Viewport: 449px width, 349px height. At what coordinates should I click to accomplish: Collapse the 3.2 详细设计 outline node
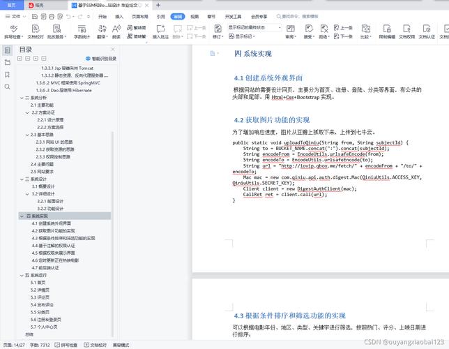click(x=27, y=194)
